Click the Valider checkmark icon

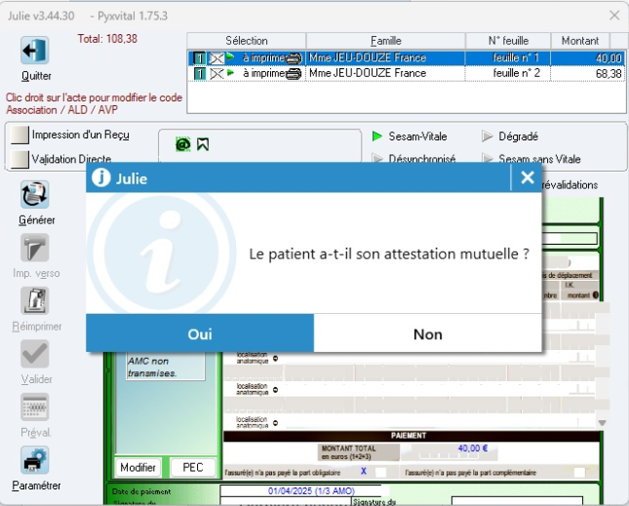click(36, 354)
